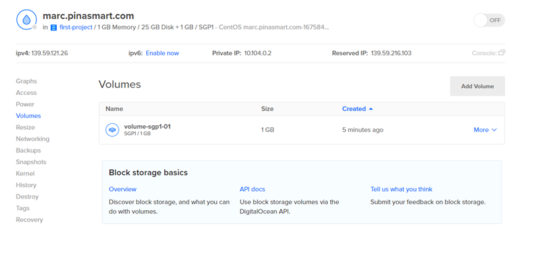Sort volumes by the Created column
Screen dimensions: 534x261
pos(357,109)
